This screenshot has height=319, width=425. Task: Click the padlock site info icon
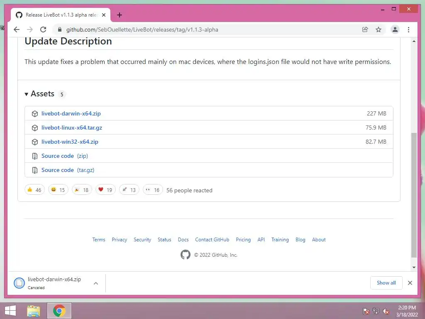(60, 29)
